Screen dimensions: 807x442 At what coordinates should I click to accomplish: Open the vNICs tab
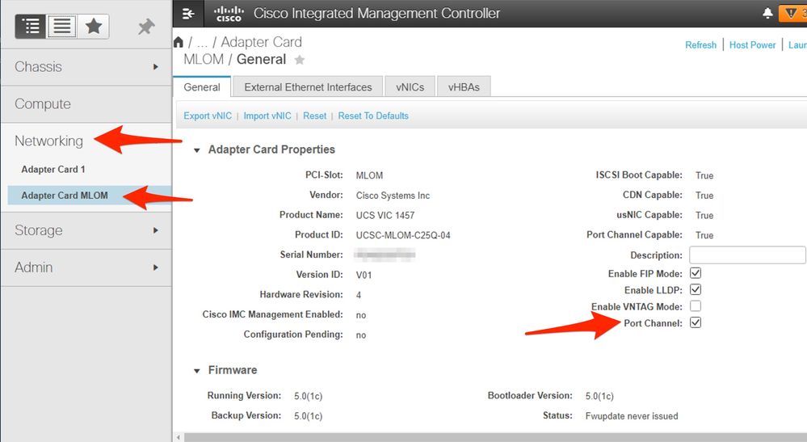pos(410,87)
